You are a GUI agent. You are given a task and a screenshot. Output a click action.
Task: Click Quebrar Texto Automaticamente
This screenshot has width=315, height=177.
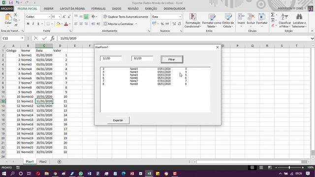point(126,17)
